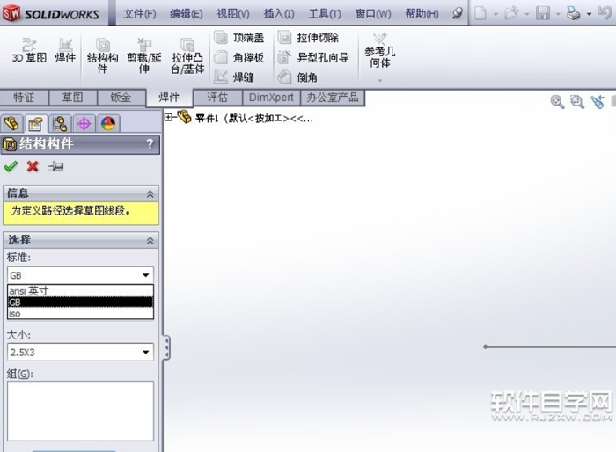Switch to the 特征 tab

[24, 98]
